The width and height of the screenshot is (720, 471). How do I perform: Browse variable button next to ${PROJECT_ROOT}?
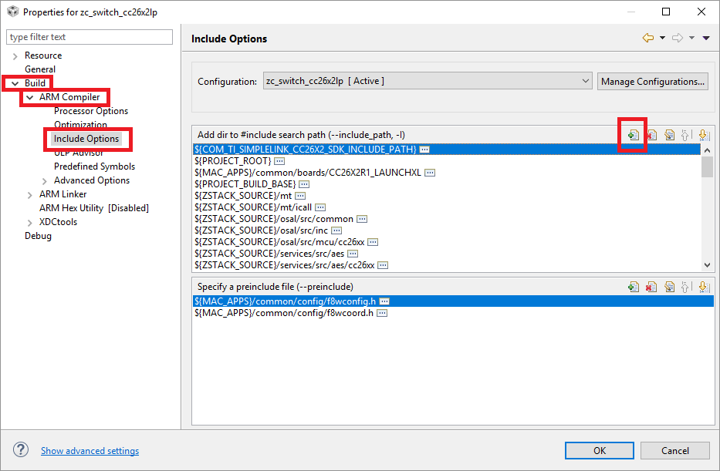coord(279,161)
